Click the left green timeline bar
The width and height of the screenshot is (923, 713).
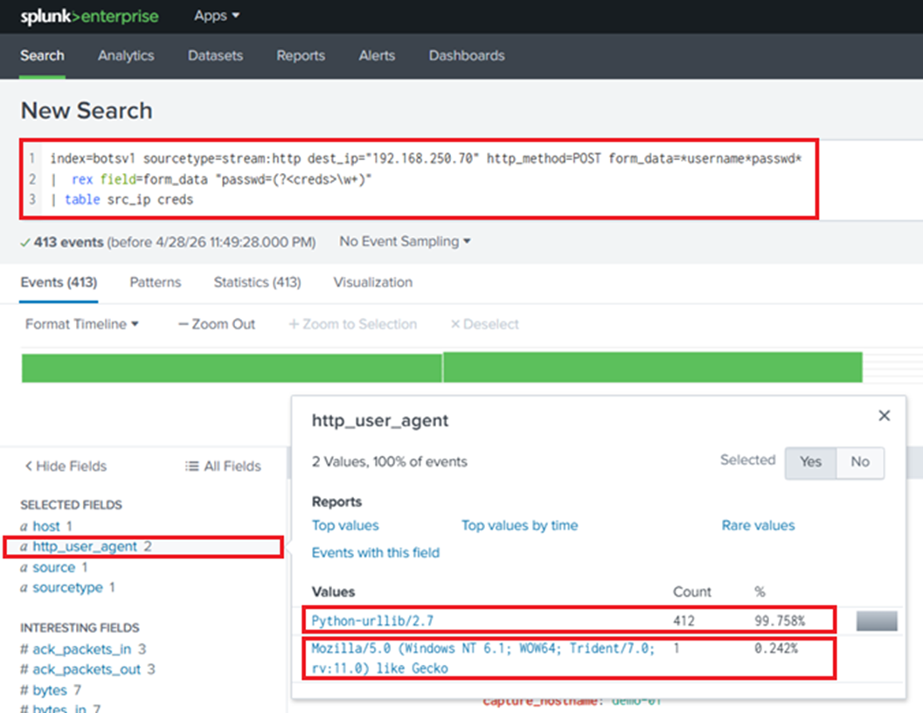[232, 367]
